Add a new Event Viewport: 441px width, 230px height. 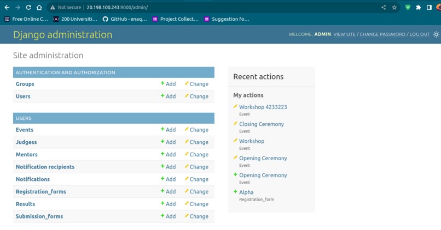click(x=168, y=130)
